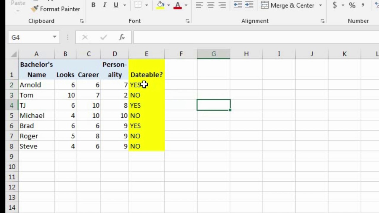The width and height of the screenshot is (379, 213).
Task: Apply the red font color
Action: click(178, 5)
